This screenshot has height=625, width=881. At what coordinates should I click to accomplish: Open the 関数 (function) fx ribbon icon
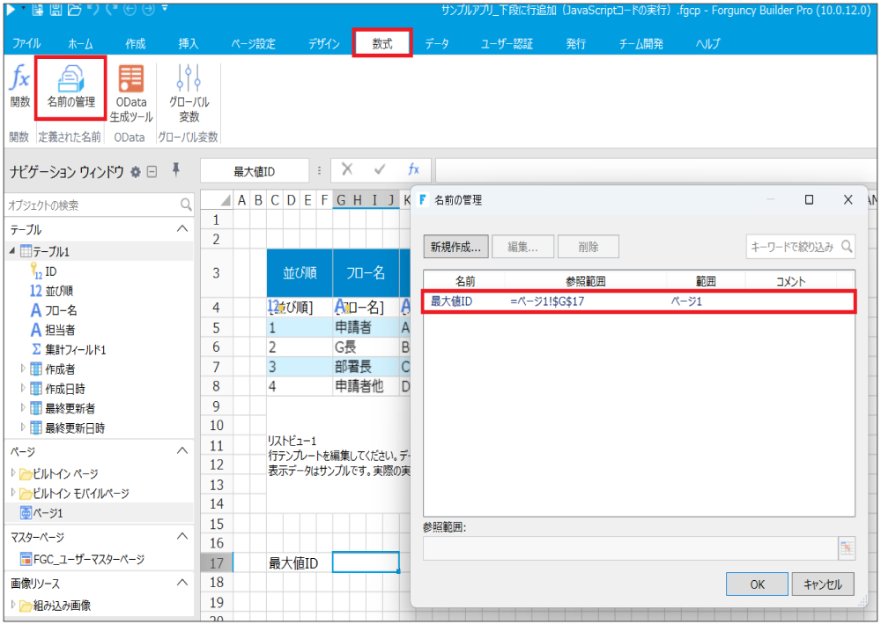pyautogui.click(x=19, y=86)
